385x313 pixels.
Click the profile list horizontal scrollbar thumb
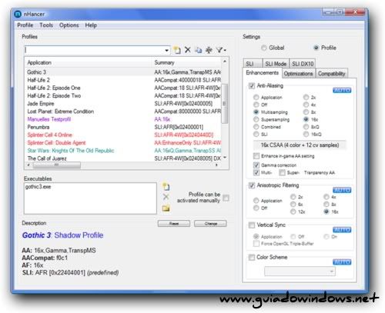click(x=56, y=165)
